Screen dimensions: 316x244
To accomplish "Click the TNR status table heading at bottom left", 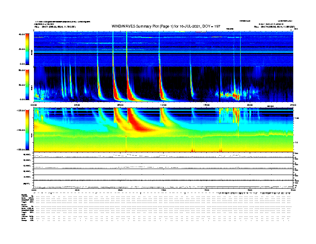I will pos(23,215).
